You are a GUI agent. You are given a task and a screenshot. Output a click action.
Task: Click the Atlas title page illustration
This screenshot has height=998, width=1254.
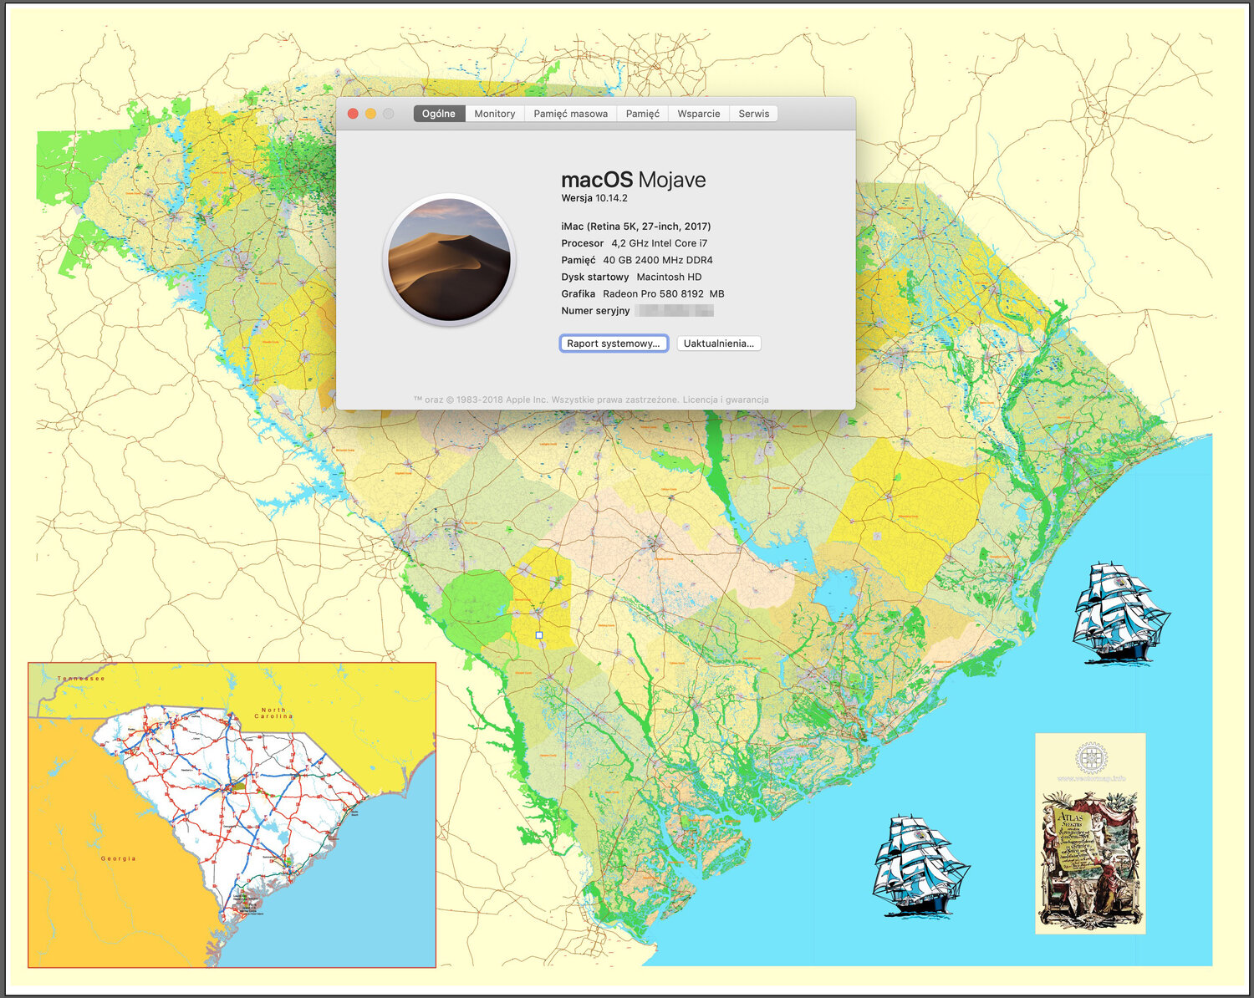(x=1090, y=860)
